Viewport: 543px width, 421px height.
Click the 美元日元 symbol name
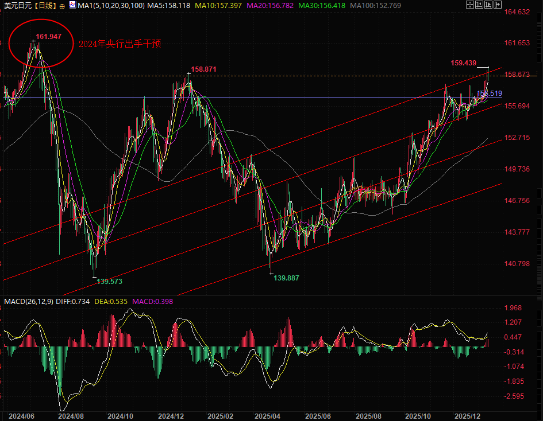(x=16, y=6)
